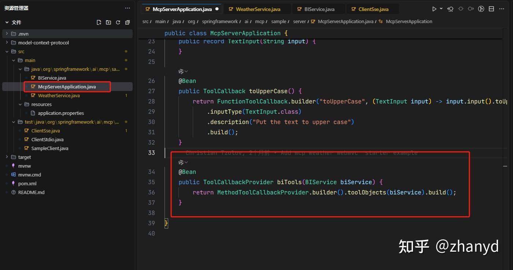This screenshot has height=270, width=513.
Task: Expand the target folder
Action: (x=24, y=157)
